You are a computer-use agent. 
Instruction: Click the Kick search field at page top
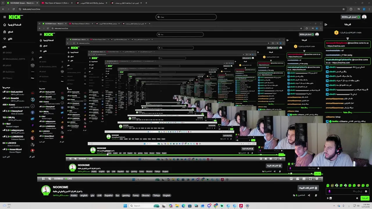pyautogui.click(x=186, y=17)
